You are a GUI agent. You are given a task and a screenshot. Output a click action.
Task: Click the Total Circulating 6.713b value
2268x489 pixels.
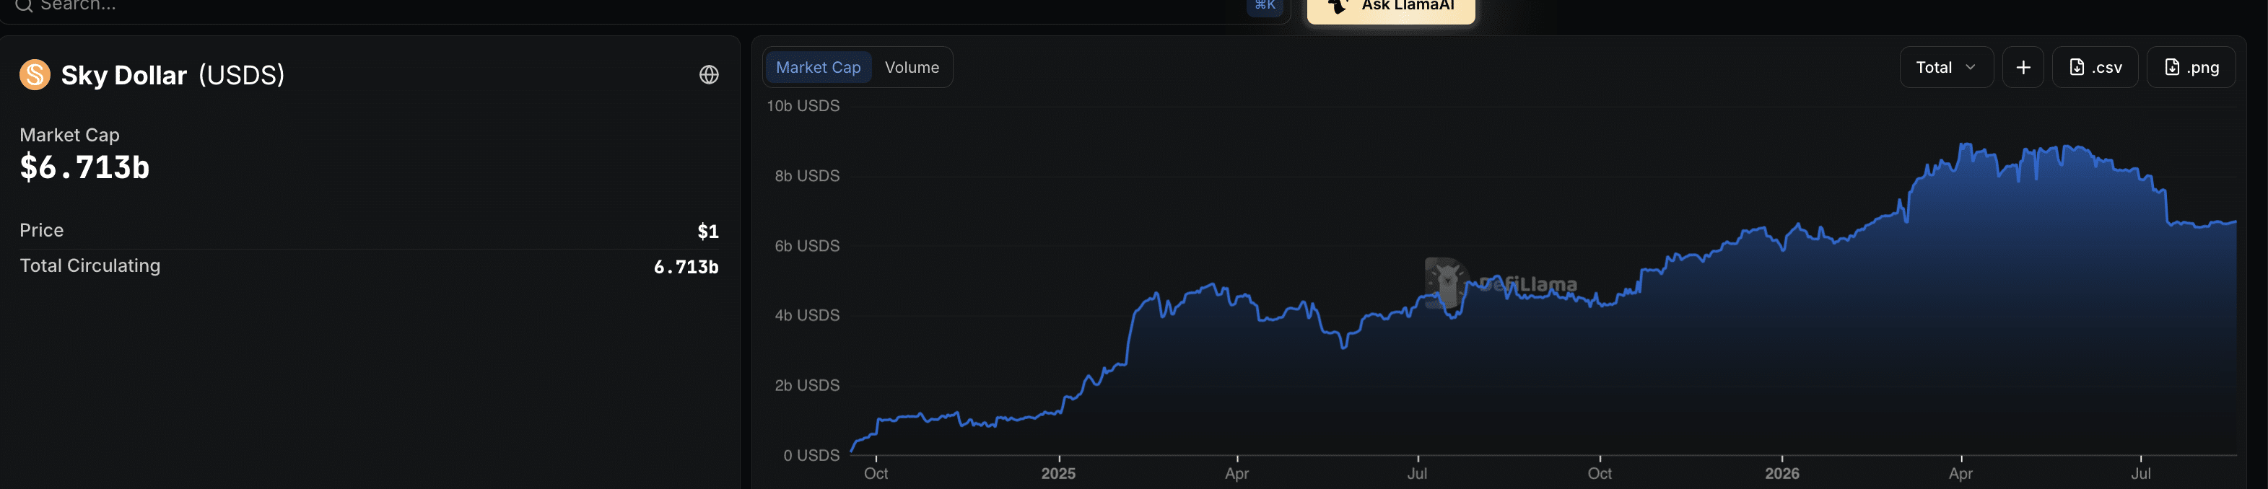[686, 266]
